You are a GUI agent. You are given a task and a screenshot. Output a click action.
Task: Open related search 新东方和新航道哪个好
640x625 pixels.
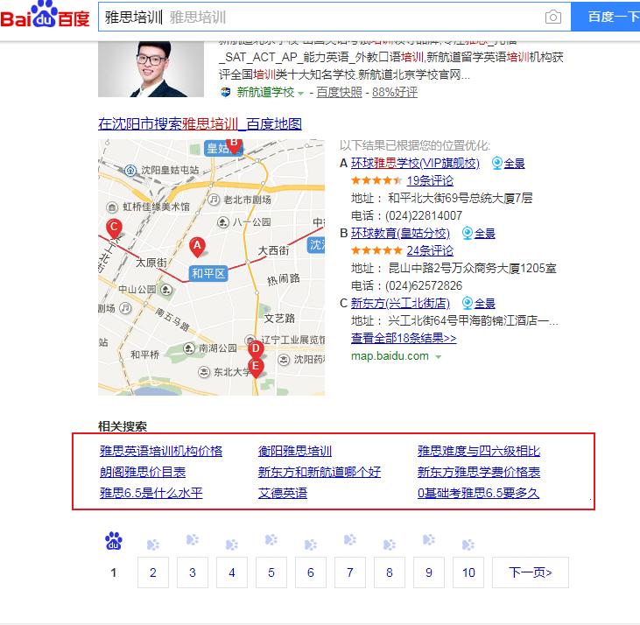coord(320,473)
